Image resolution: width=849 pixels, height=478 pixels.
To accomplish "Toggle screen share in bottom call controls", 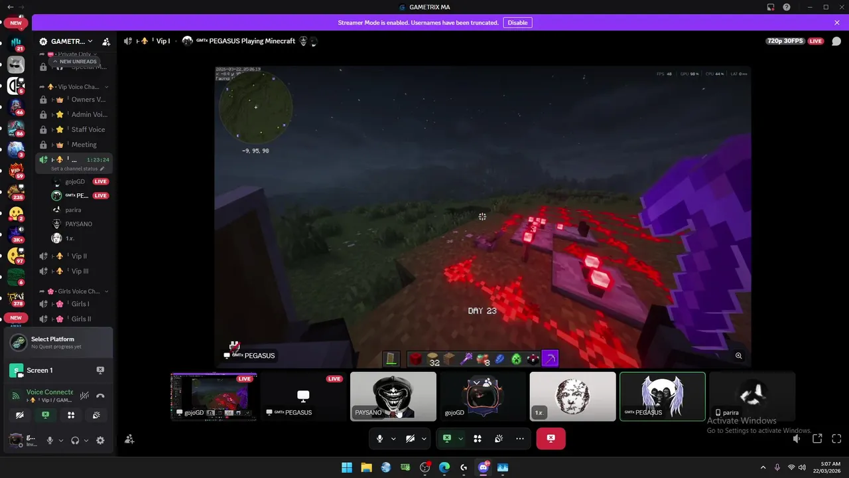I will [447, 438].
